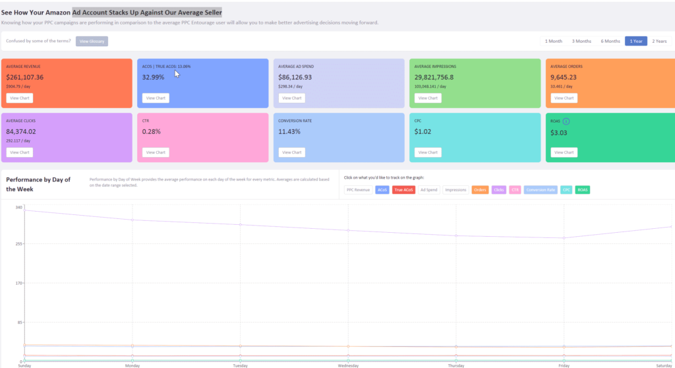Select the 1 Year date range

pos(636,41)
